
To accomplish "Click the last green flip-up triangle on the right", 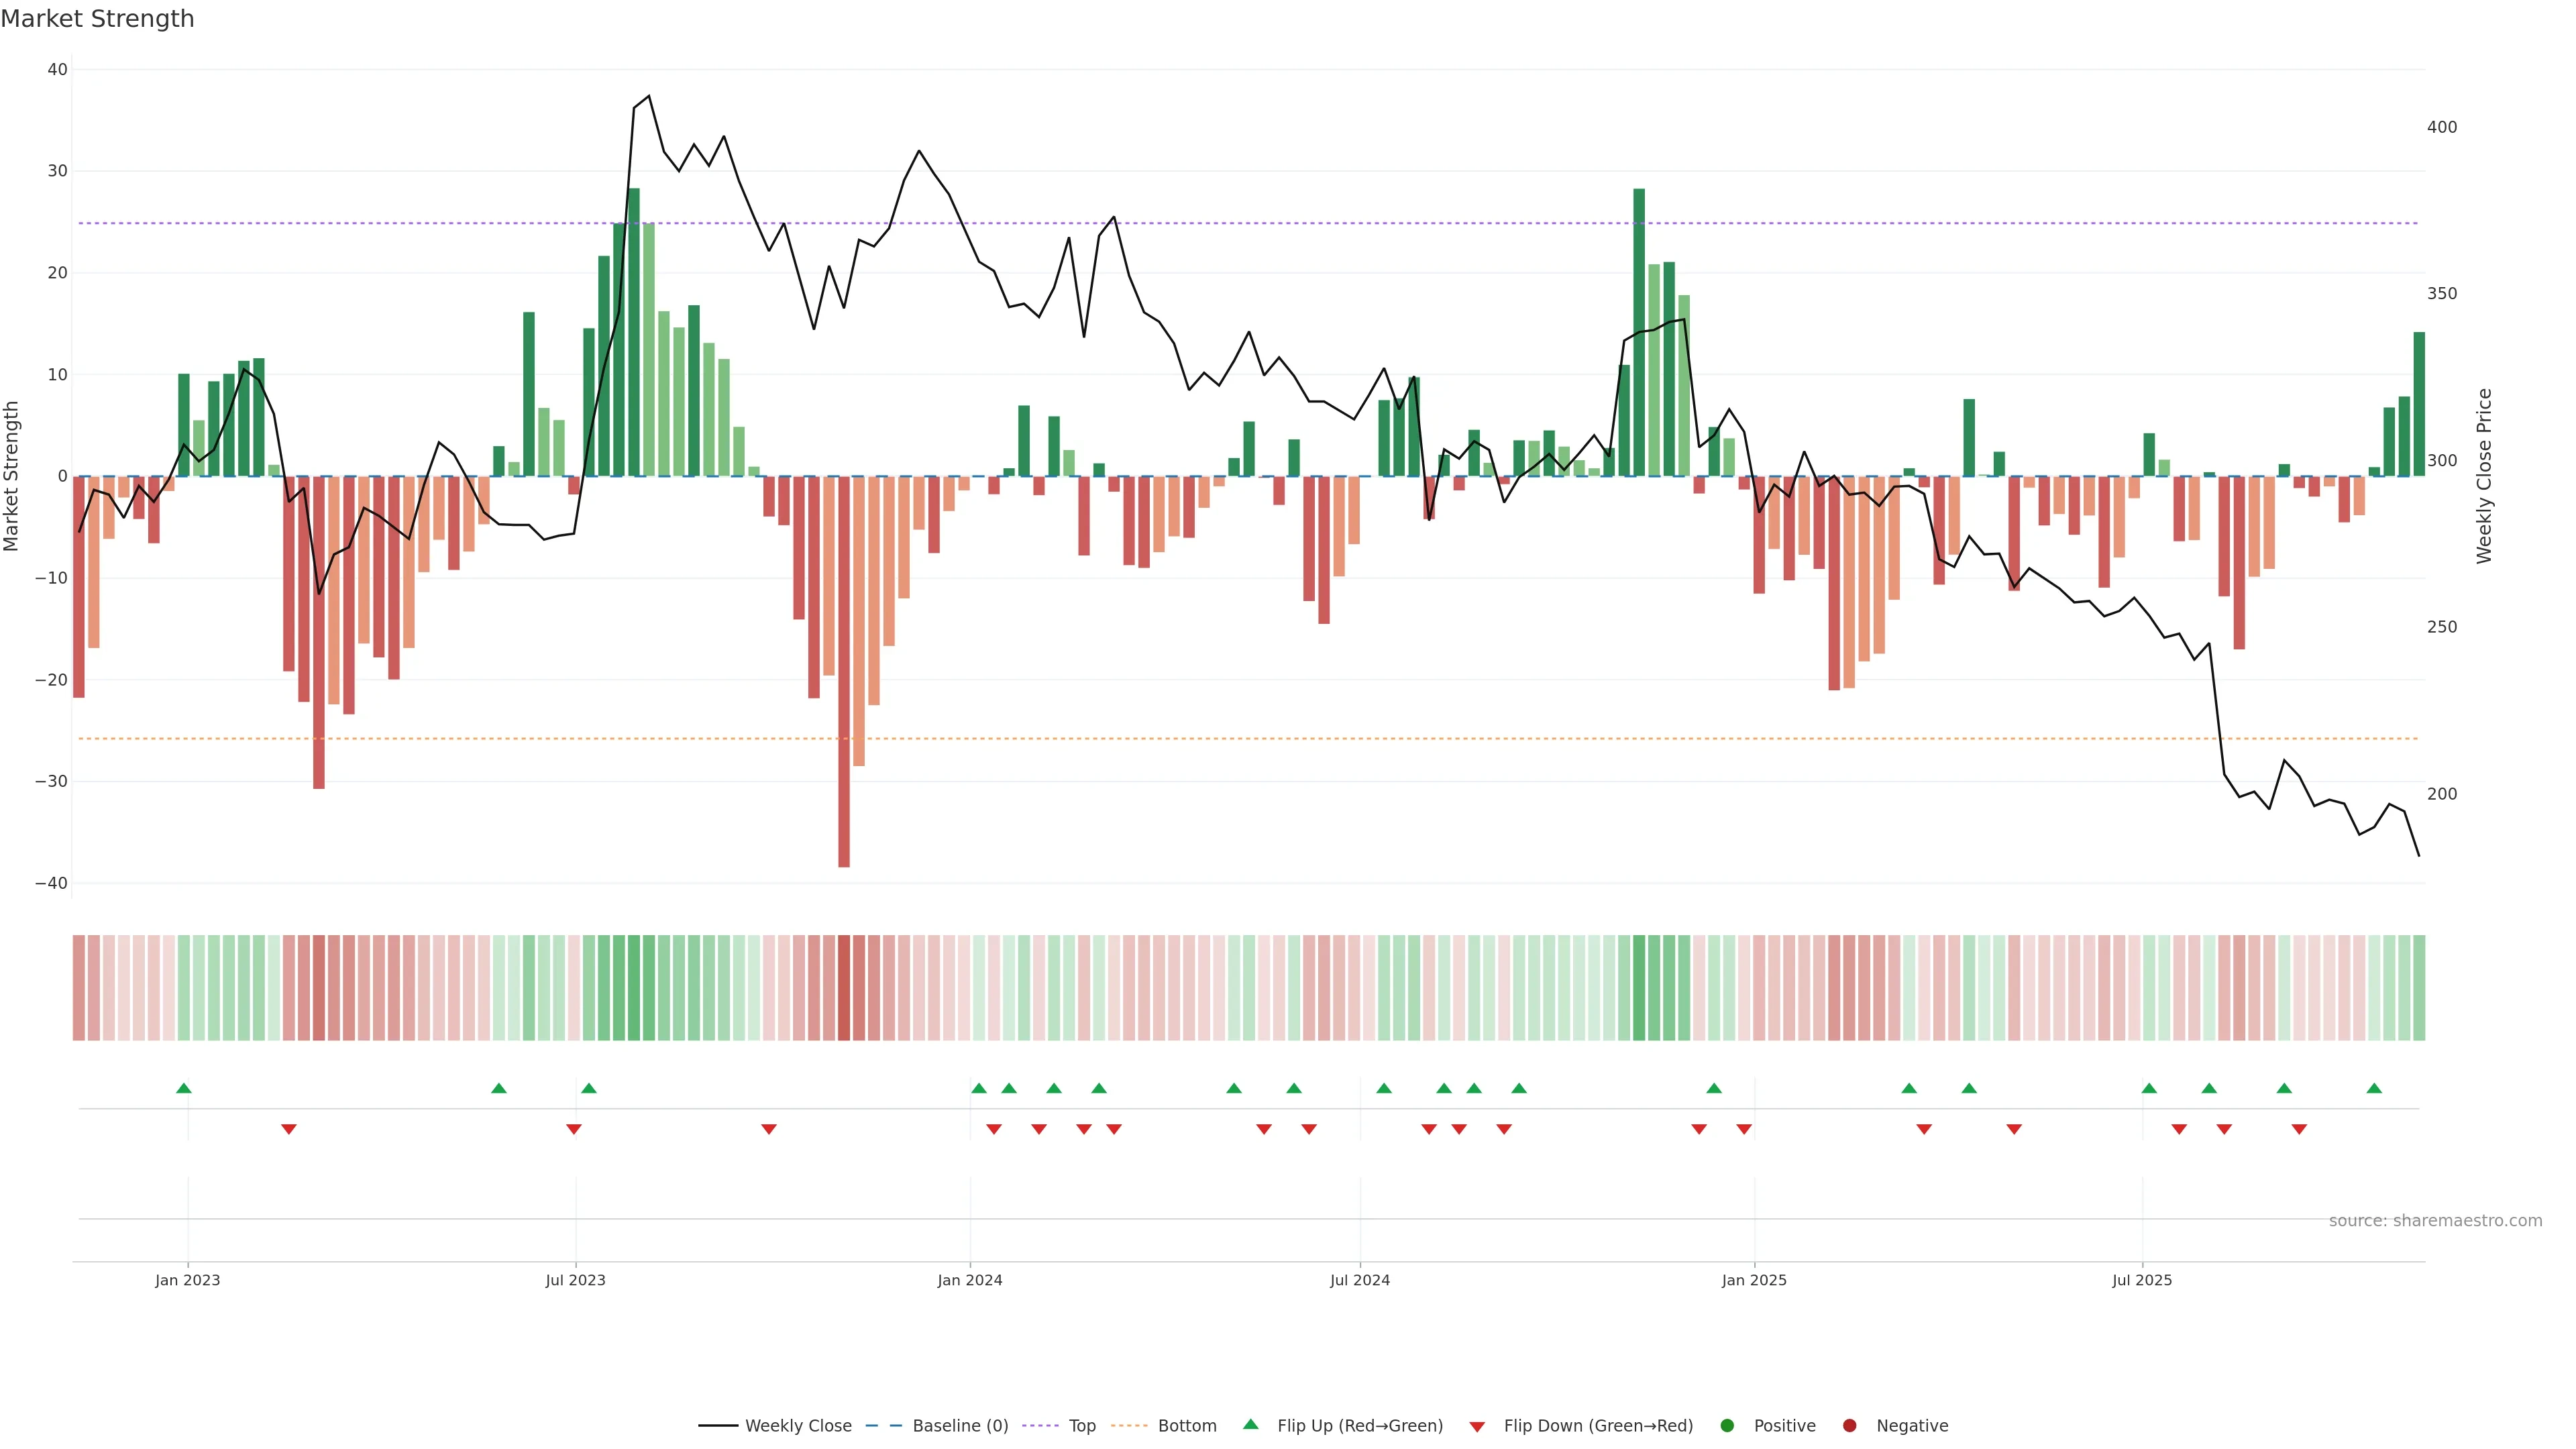I will (2374, 1088).
